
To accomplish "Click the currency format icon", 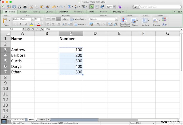I will click(92, 24).
